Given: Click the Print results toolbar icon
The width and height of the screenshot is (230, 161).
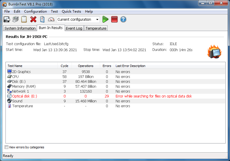Looking at the screenshot, I should point(16,19).
